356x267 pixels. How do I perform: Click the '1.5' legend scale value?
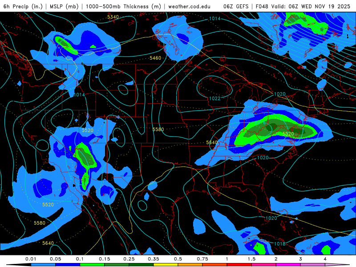[251, 259]
